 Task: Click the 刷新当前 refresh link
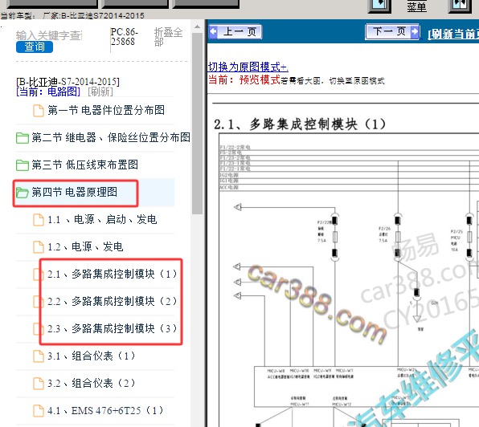pyautogui.click(x=453, y=34)
